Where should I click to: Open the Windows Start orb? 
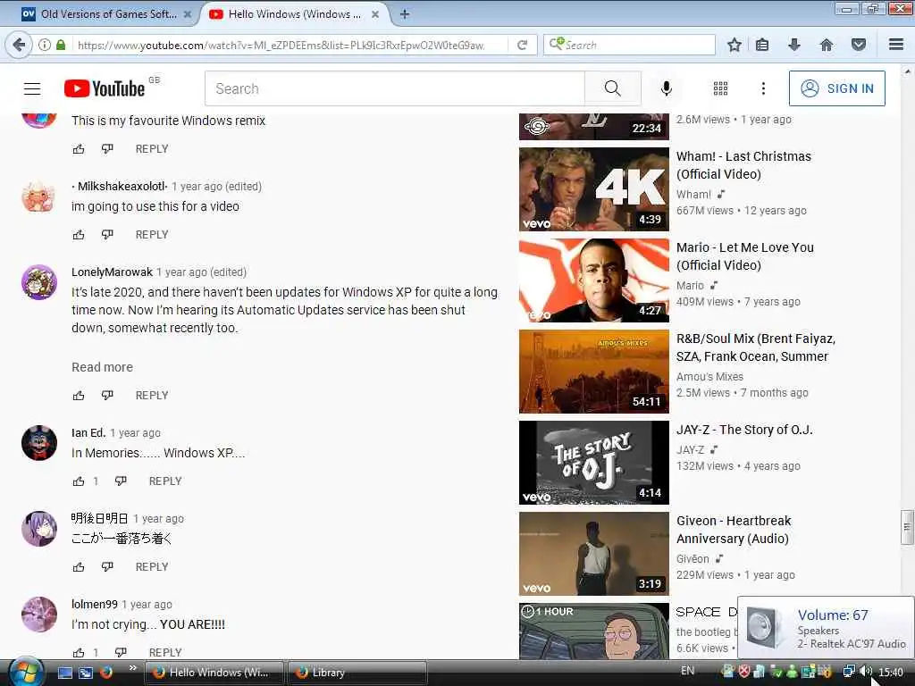pyautogui.click(x=26, y=672)
